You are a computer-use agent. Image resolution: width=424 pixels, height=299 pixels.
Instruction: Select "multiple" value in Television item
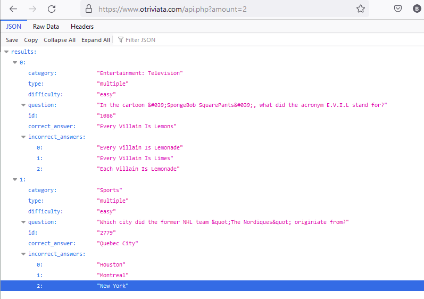(113, 84)
